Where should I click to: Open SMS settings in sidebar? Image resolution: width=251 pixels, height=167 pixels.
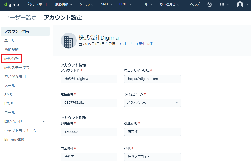pos(8,95)
